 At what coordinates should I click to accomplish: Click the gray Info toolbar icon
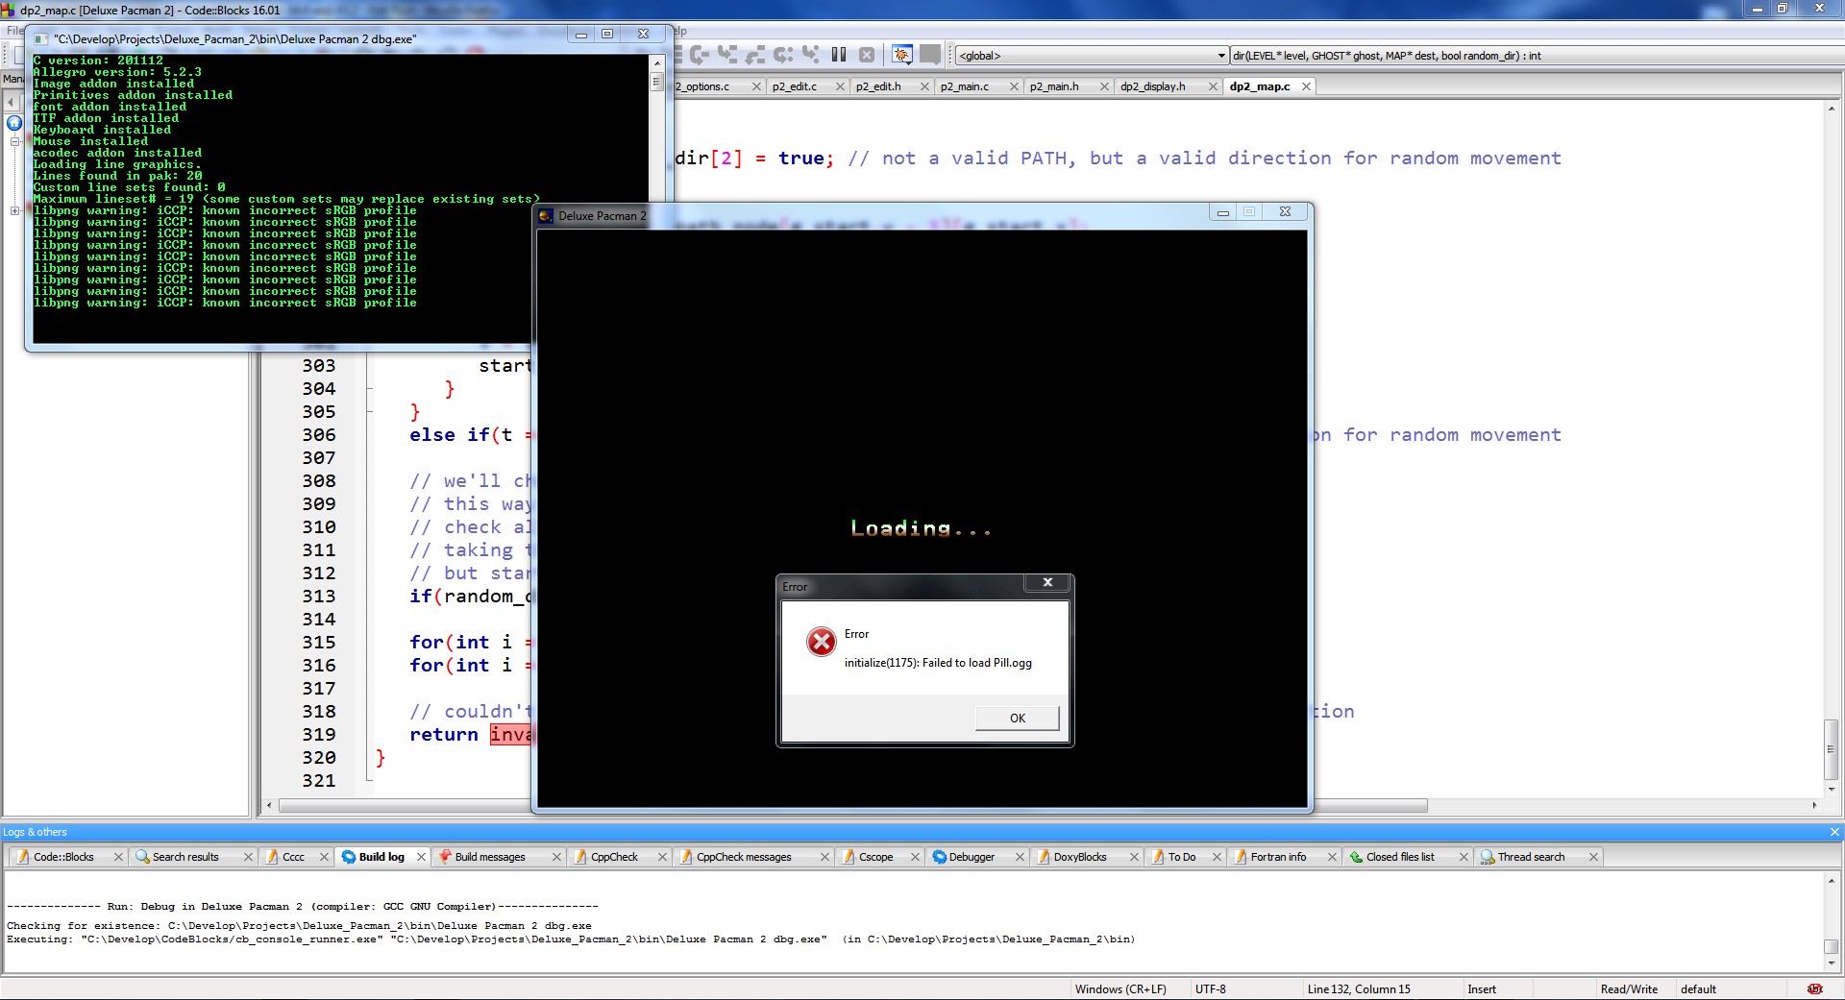coord(930,55)
